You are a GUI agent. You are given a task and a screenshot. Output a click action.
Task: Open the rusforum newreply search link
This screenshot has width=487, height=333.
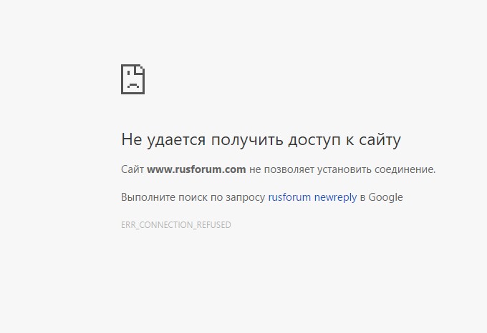[x=312, y=197]
